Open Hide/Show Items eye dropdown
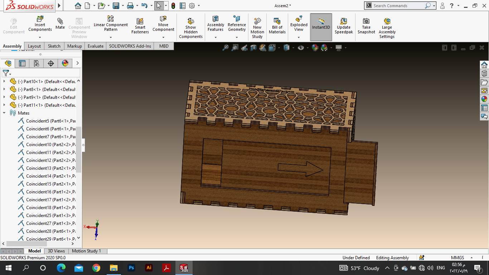The height and width of the screenshot is (275, 489). pos(308,48)
